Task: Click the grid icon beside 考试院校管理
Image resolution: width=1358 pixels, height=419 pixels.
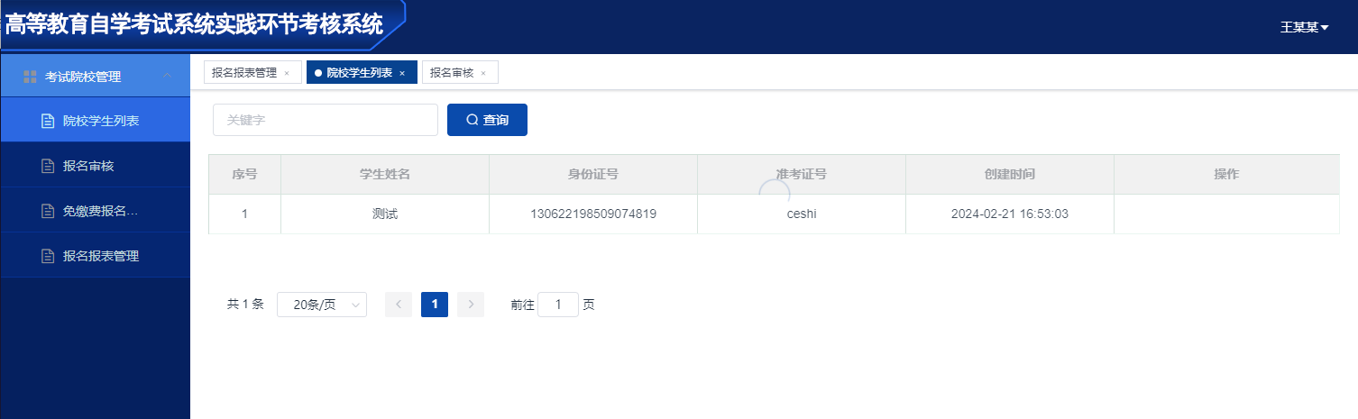Action: pos(30,77)
